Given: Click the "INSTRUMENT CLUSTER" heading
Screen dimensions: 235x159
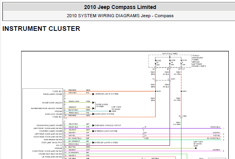Looking at the screenshot, I should [41, 29].
